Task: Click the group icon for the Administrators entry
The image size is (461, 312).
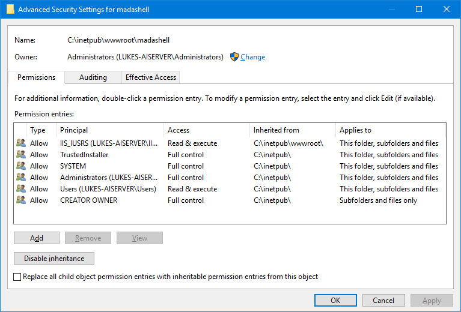Action: click(21, 178)
